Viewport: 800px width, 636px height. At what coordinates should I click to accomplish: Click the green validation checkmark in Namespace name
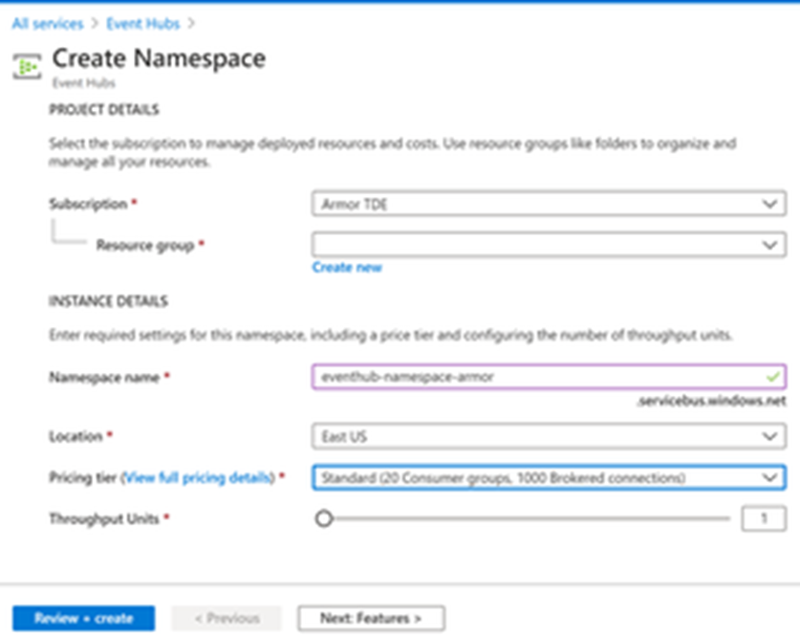tap(774, 376)
